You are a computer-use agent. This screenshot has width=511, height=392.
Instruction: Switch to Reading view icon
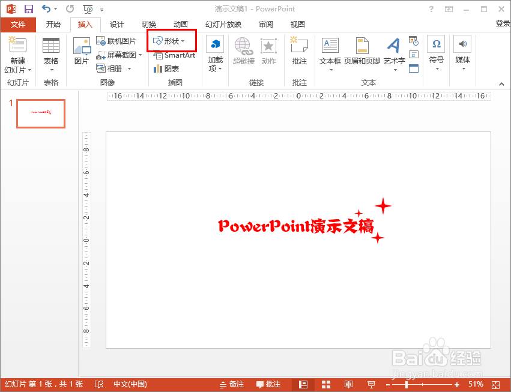(x=348, y=385)
